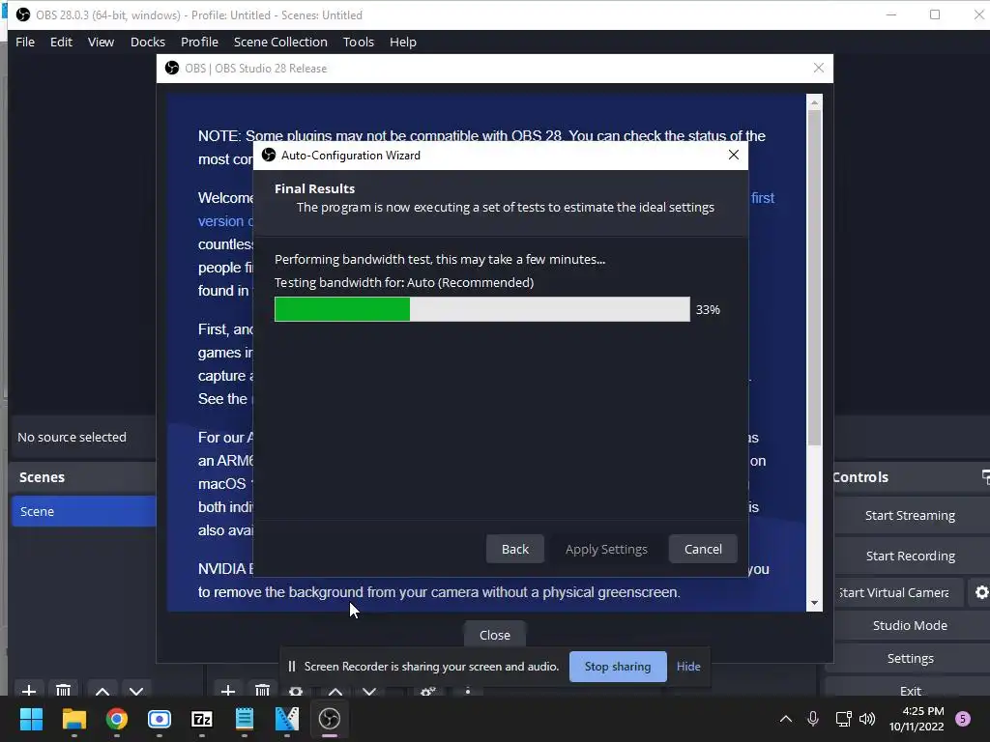Click Close below release notes
This screenshot has height=742, width=990.
(x=494, y=635)
